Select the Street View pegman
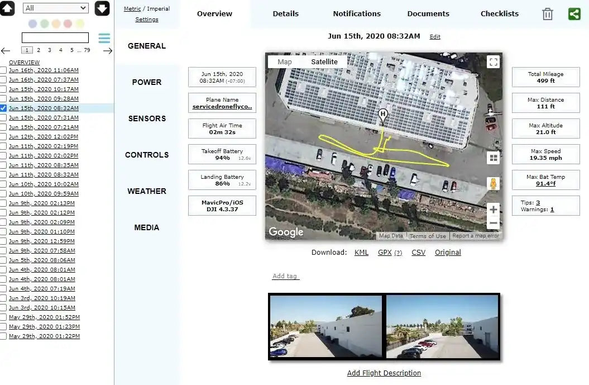The image size is (589, 385). 493,184
